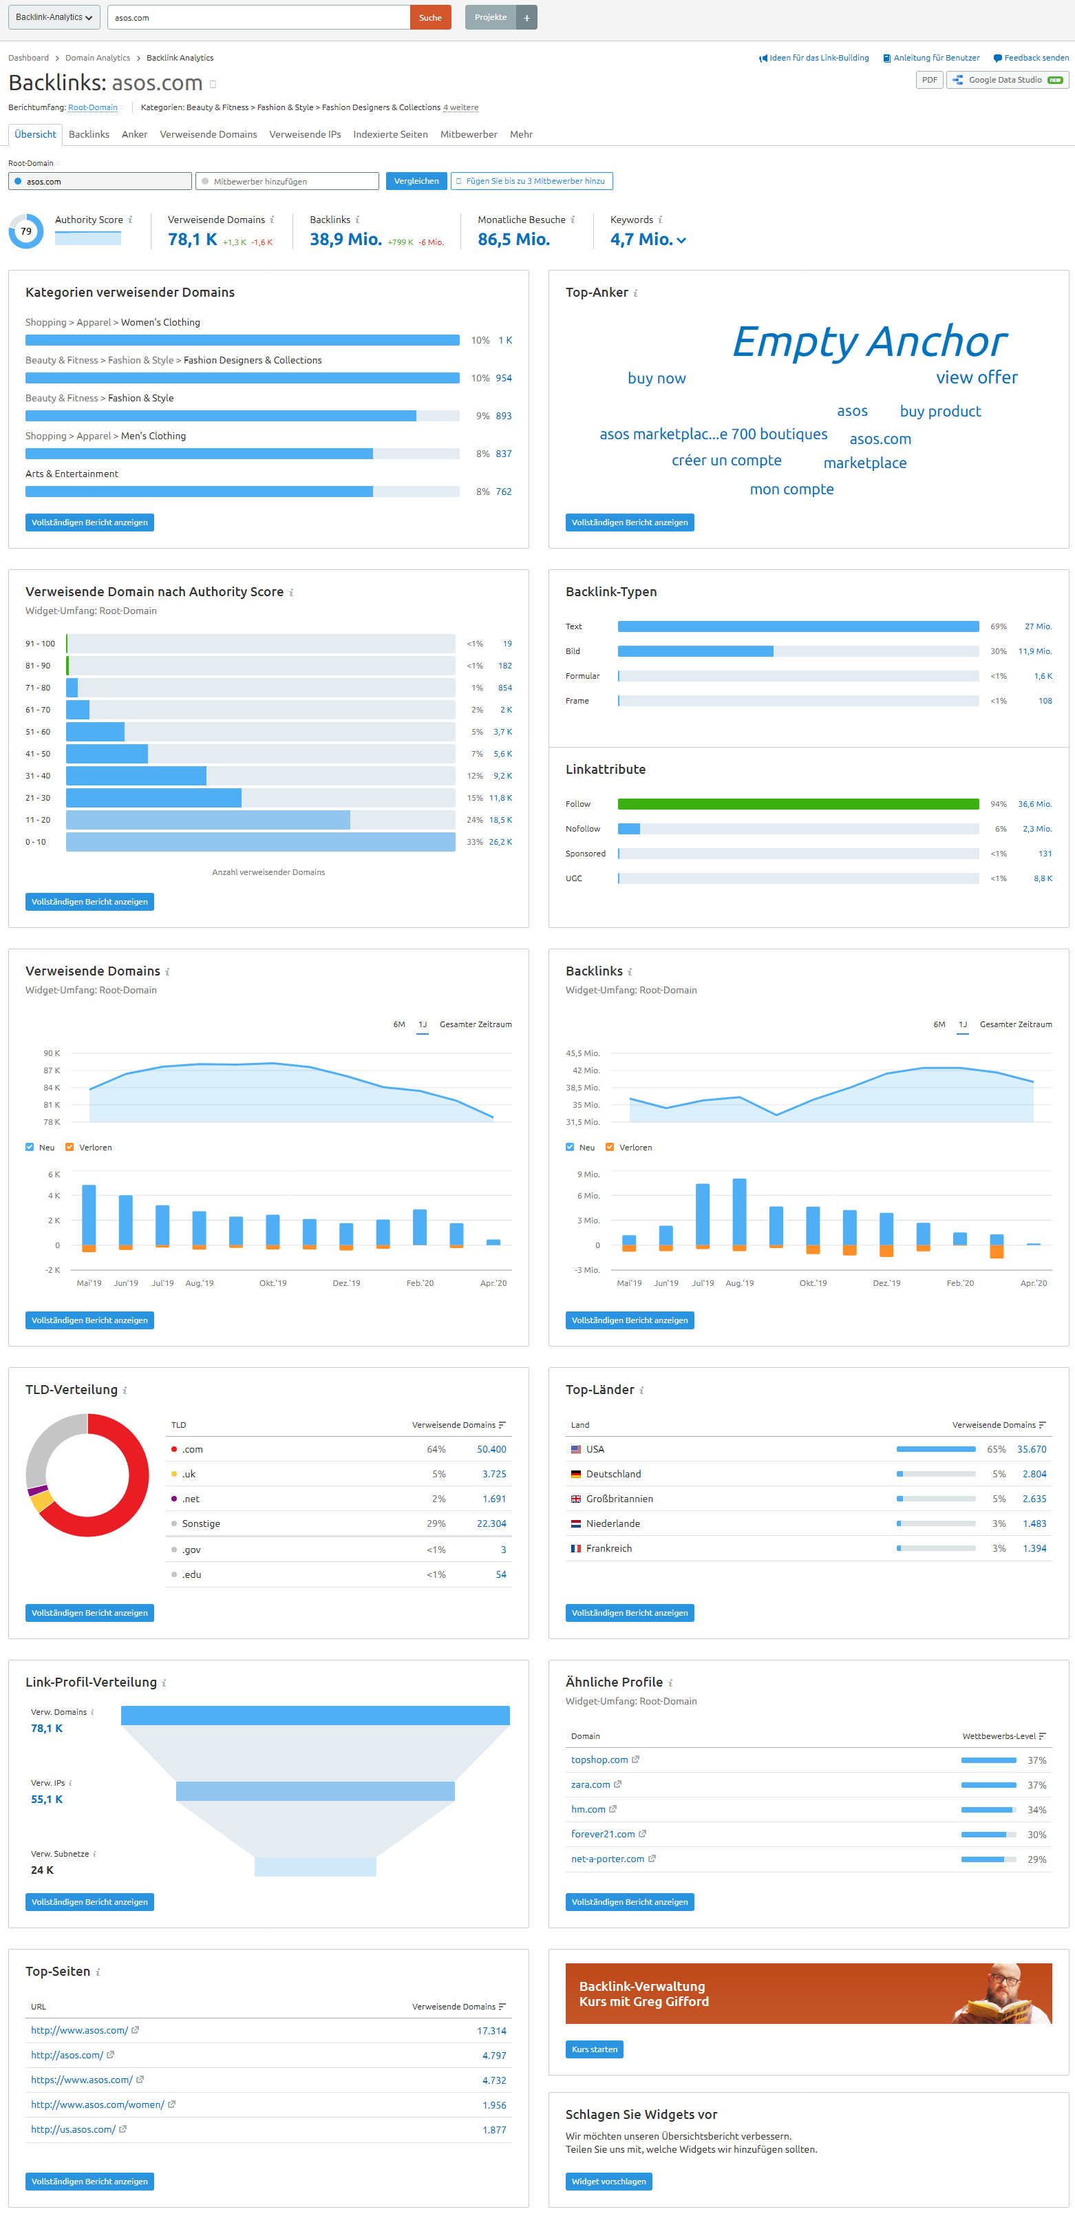Expand the 4 weitere categories link

pyautogui.click(x=461, y=107)
